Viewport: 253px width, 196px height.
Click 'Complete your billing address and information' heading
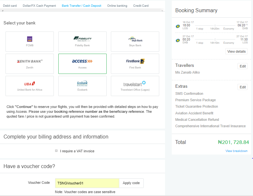[x=56, y=137]
